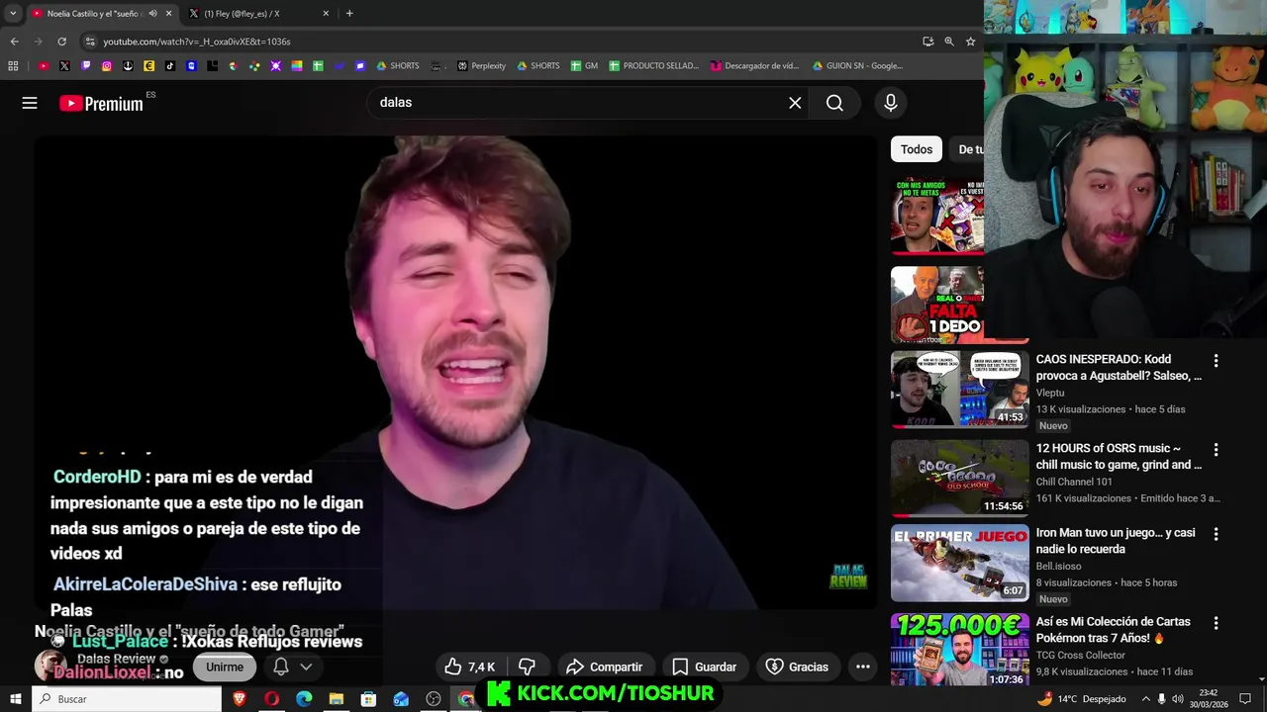This screenshot has height=712, width=1267.
Task: Open the apps grid in bookmarks bar
Action: click(13, 66)
